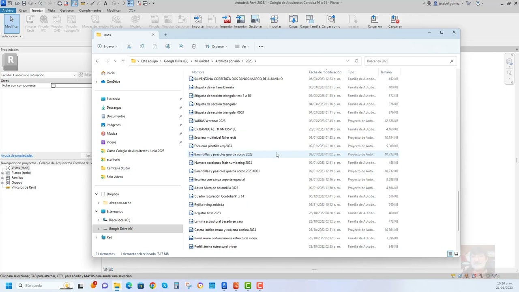The height and width of the screenshot is (292, 519).
Task: Open the Vista ribbon tab
Action: coord(51,11)
